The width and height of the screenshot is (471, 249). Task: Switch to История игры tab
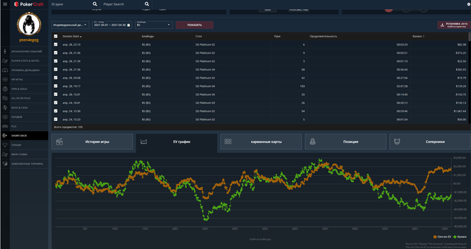coord(92,142)
